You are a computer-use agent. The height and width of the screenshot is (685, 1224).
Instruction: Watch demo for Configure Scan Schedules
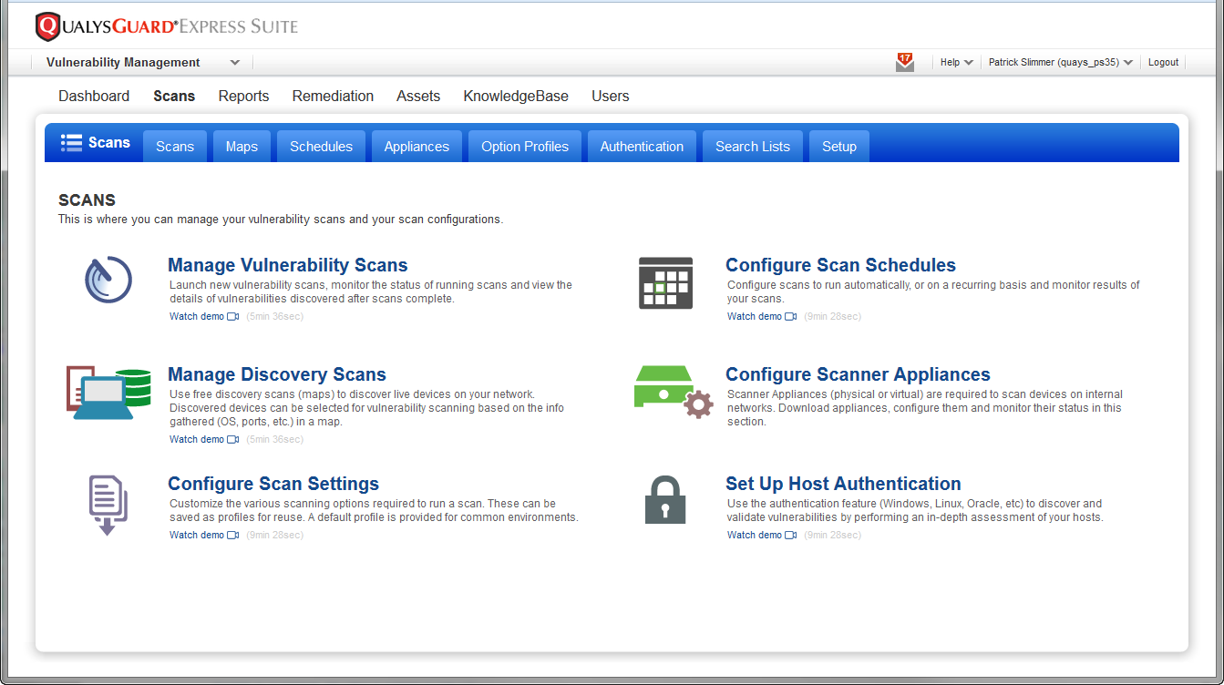[x=755, y=317]
